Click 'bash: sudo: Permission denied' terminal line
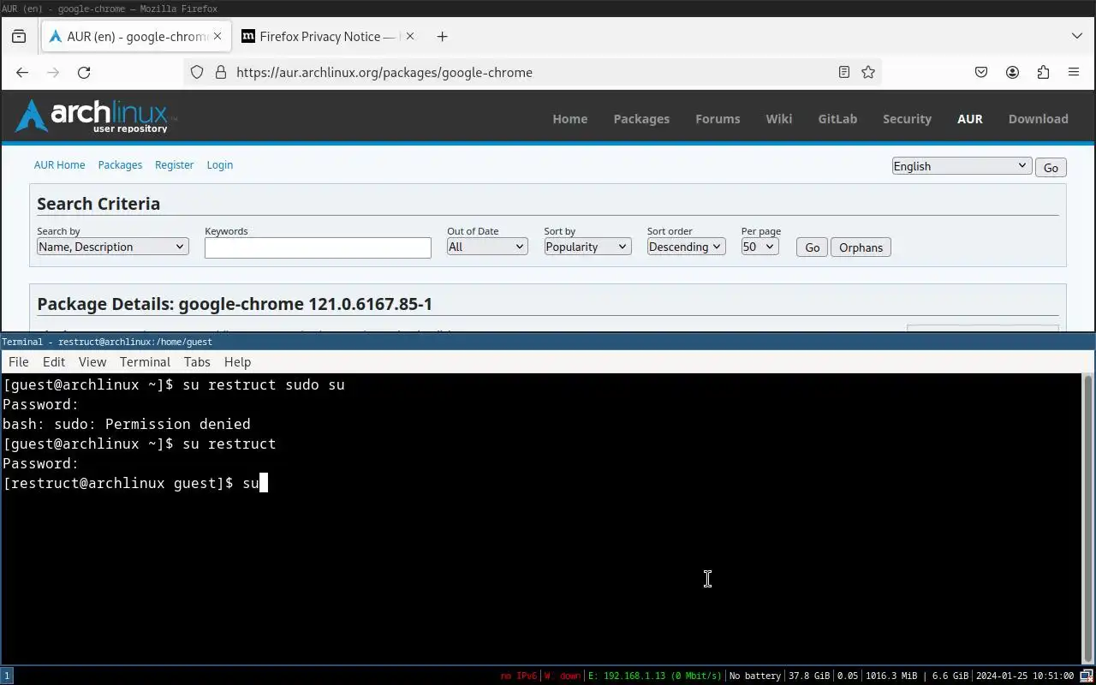Image resolution: width=1096 pixels, height=685 pixels. 127,424
